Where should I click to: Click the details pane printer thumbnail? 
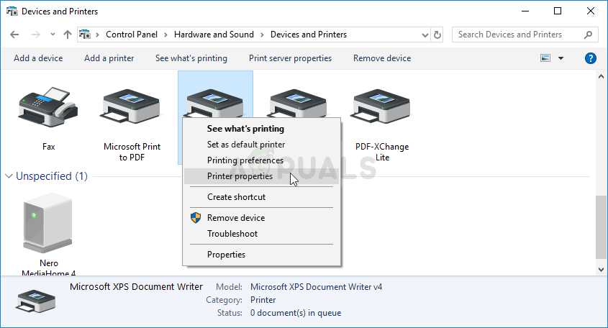[x=35, y=301]
